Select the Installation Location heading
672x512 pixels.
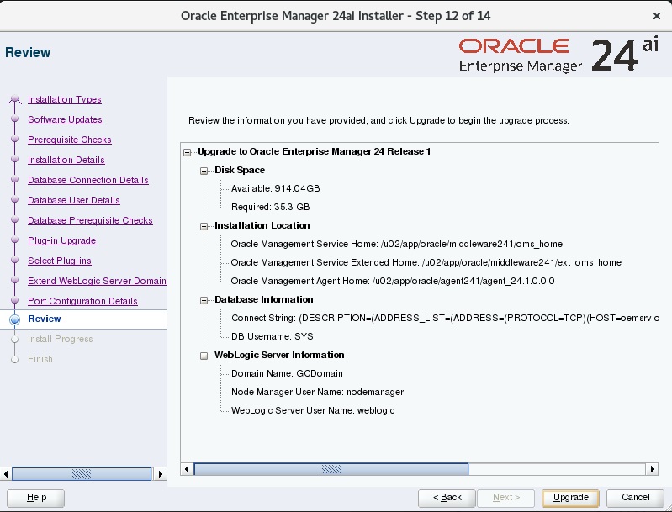(262, 225)
